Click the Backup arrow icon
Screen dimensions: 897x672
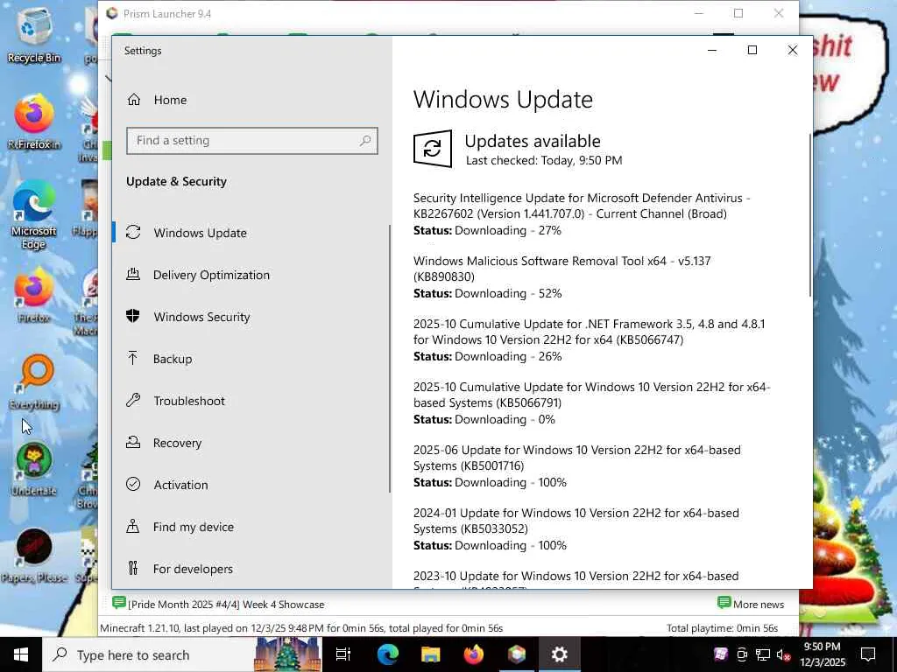pyautogui.click(x=133, y=358)
